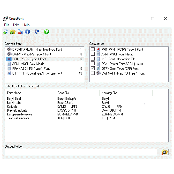This screenshot has height=174, width=174.
Task: Click the Beryll59.pfb font file cell
Action: click(x=65, y=103)
